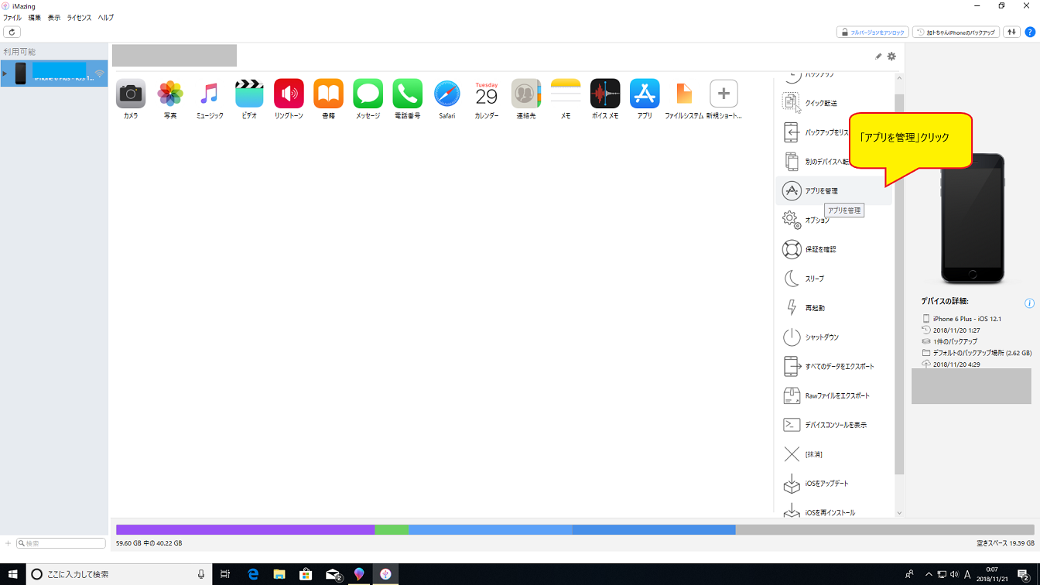This screenshot has height=585, width=1040.
Task: Open Microsoft Store from the taskbar
Action: (x=306, y=574)
